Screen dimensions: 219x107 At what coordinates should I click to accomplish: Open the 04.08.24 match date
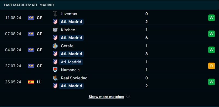(x=13, y=50)
